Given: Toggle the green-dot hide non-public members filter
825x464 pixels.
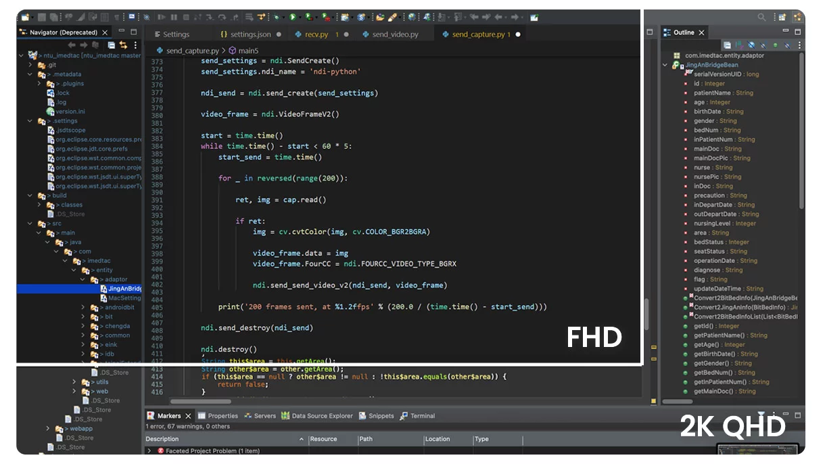Looking at the screenshot, I should click(x=775, y=45).
